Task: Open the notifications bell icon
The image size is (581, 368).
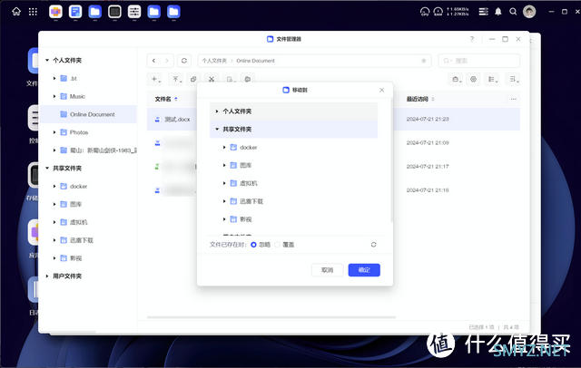Action: click(498, 12)
